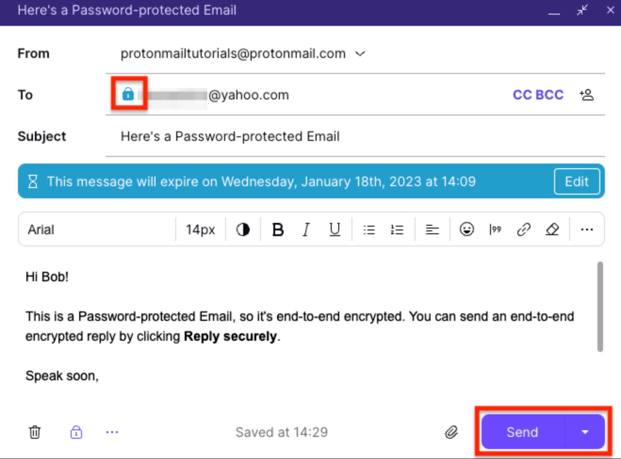621x459 pixels.
Task: Open the insert contacts icon next to CC
Action: [586, 94]
